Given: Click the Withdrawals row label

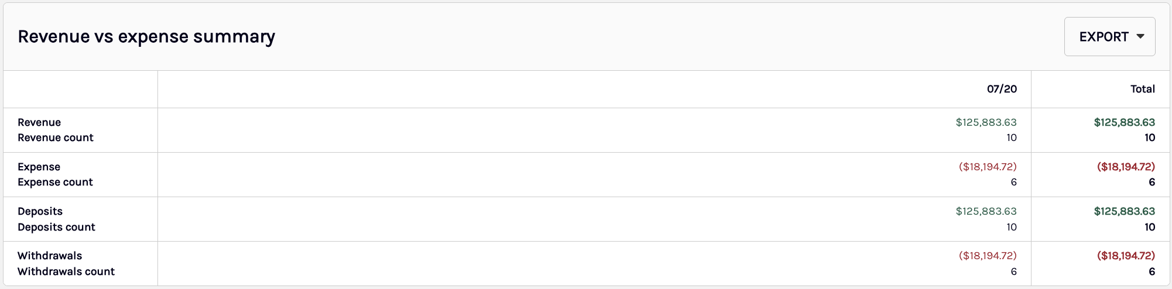Looking at the screenshot, I should (50, 256).
